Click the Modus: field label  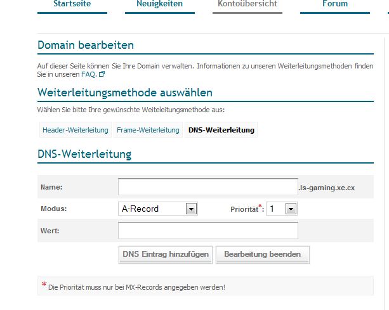[x=53, y=209]
